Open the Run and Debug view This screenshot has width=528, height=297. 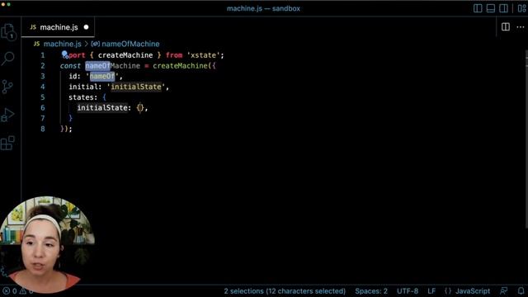click(x=7, y=115)
